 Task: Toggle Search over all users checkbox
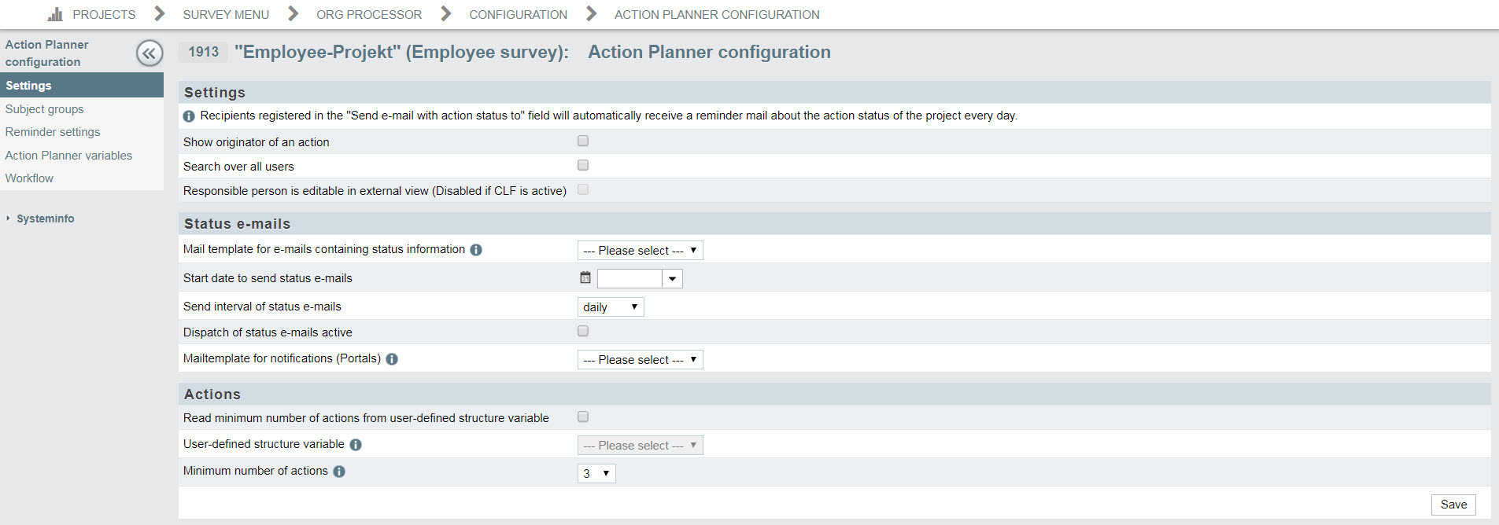[583, 165]
